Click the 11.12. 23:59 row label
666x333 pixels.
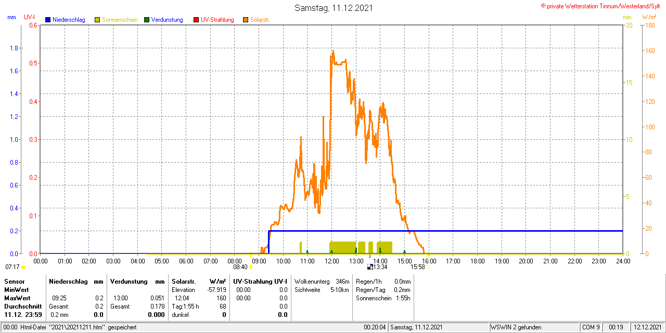coord(23,315)
